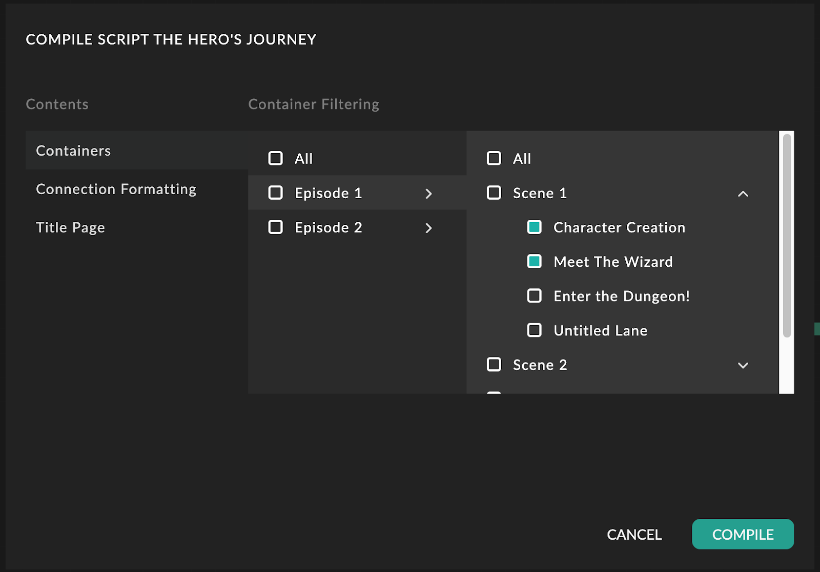This screenshot has height=572, width=820.
Task: Check the Episode 2 checkbox
Action: point(276,227)
